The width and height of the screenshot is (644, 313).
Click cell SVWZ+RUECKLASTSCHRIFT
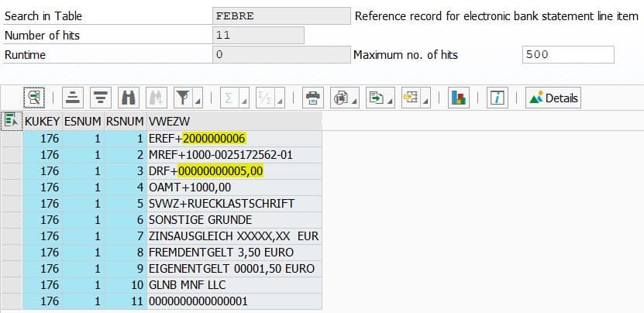click(x=235, y=204)
